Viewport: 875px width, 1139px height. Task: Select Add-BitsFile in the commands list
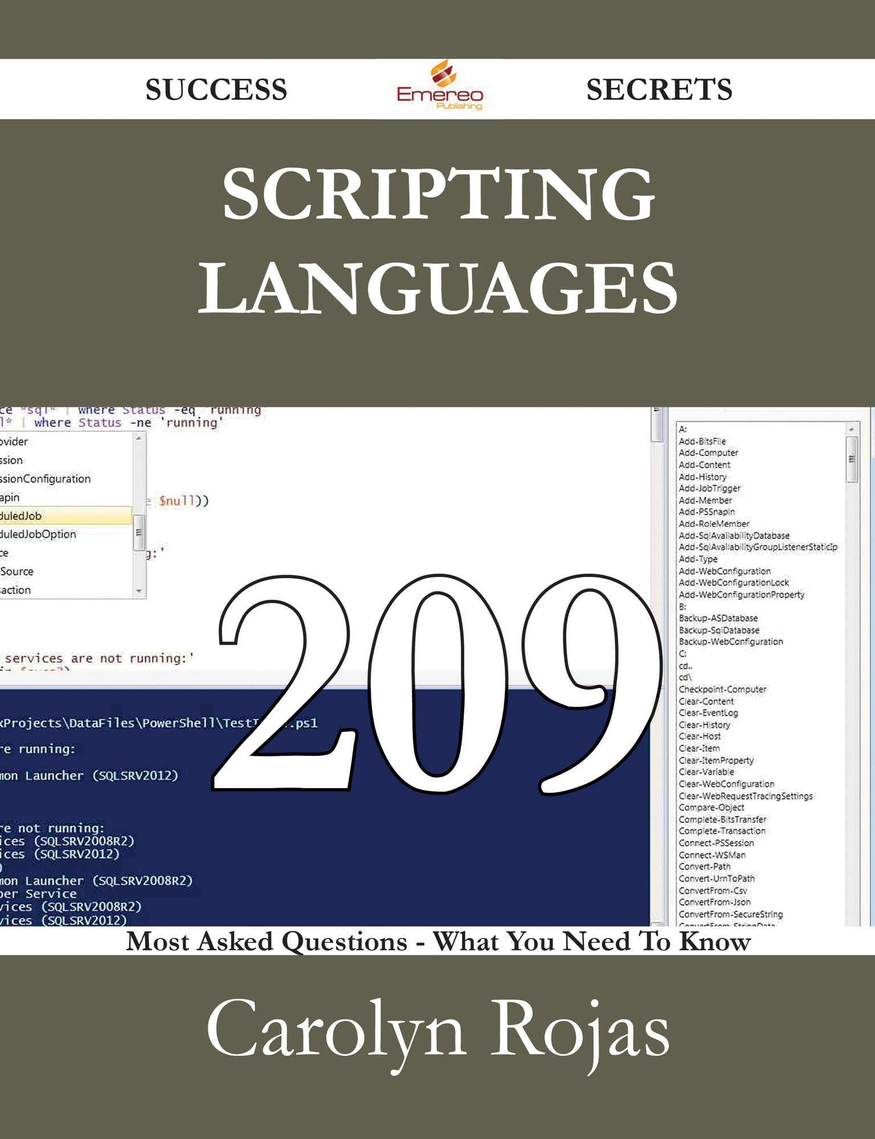click(x=702, y=441)
